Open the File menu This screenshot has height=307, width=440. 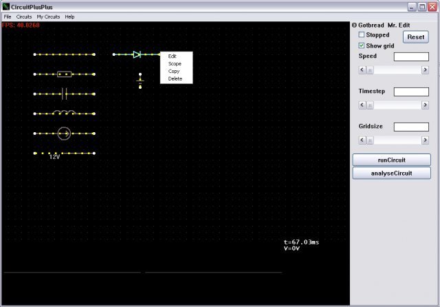point(8,17)
